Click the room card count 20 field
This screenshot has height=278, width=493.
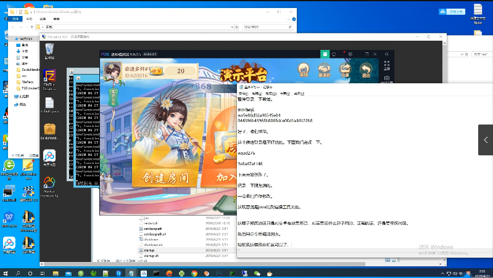[180, 72]
